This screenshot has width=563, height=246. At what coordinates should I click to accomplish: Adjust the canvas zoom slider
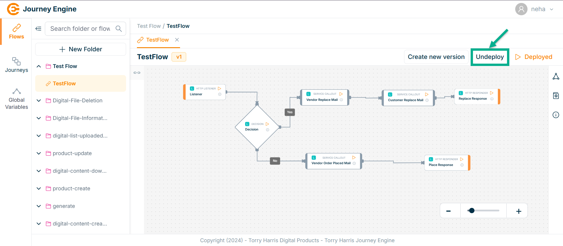click(x=472, y=211)
